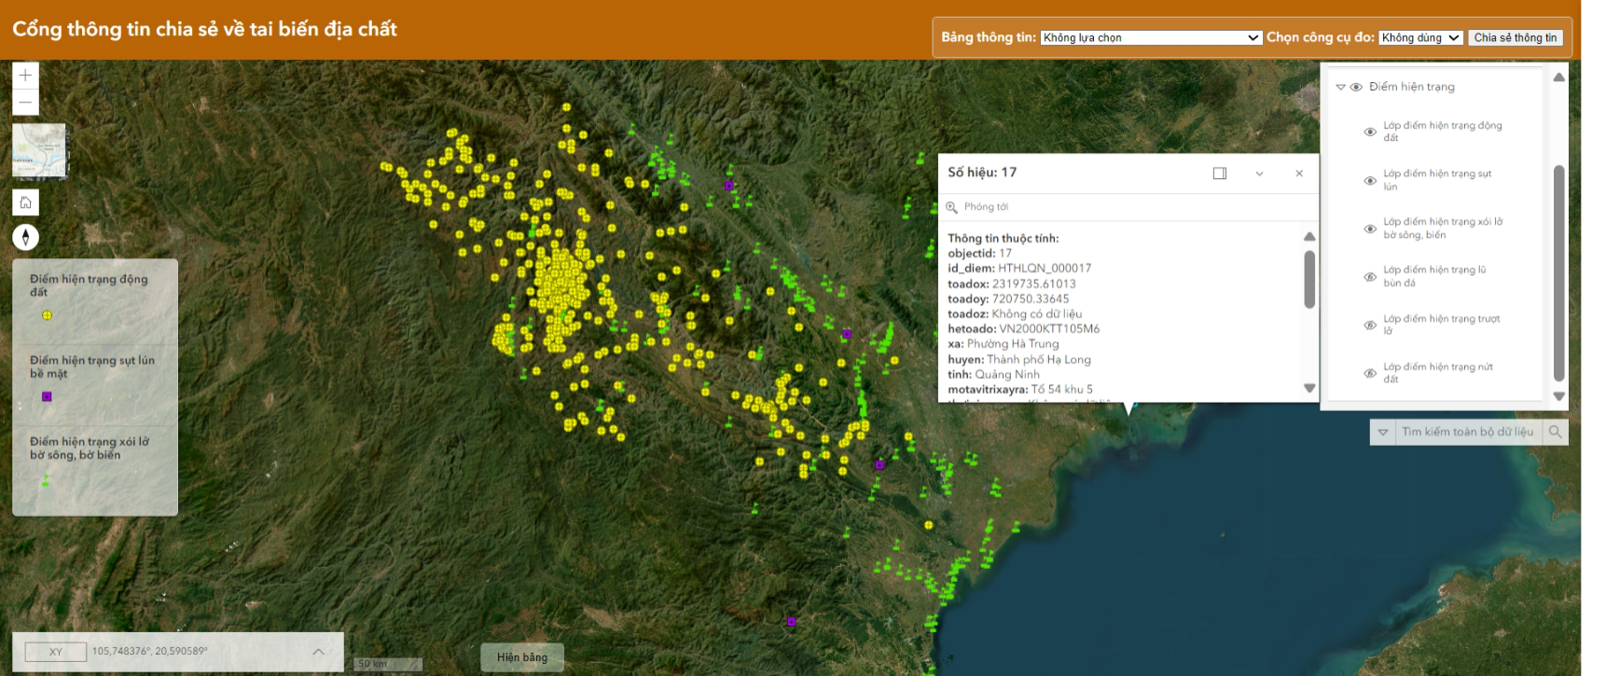Click the layer list scrollbar thumb

click(x=1558, y=273)
